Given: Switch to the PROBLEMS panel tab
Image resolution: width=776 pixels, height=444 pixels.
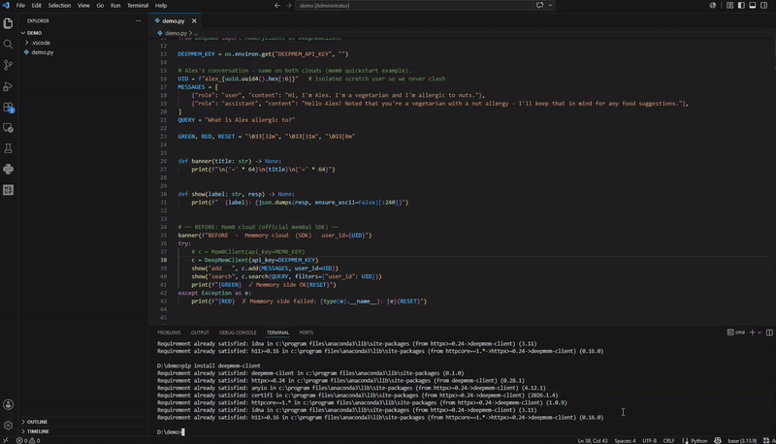Looking at the screenshot, I should click(169, 333).
